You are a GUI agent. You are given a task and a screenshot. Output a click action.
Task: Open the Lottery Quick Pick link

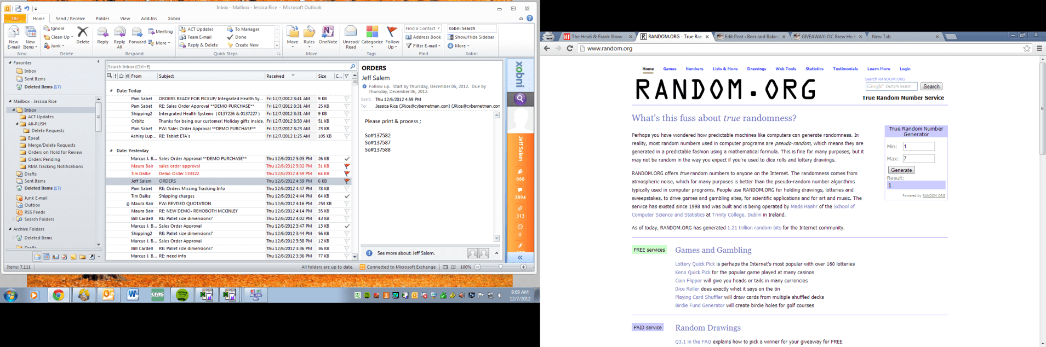click(694, 264)
